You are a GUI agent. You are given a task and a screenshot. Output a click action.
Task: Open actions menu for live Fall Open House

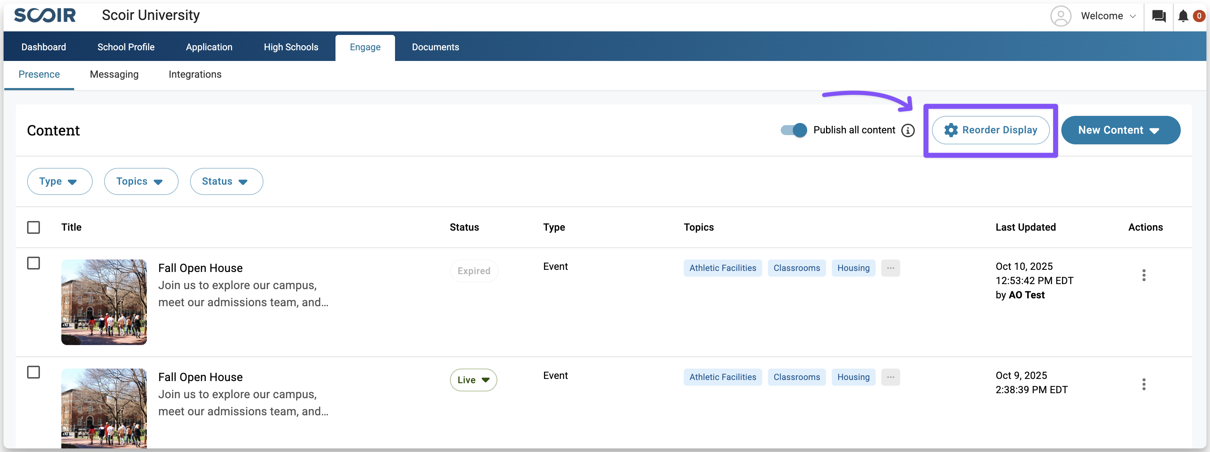(1143, 384)
